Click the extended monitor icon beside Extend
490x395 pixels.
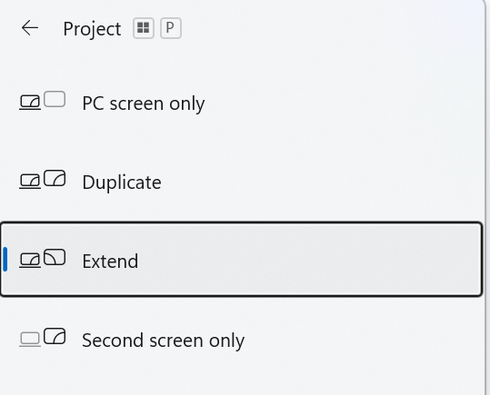point(55,257)
